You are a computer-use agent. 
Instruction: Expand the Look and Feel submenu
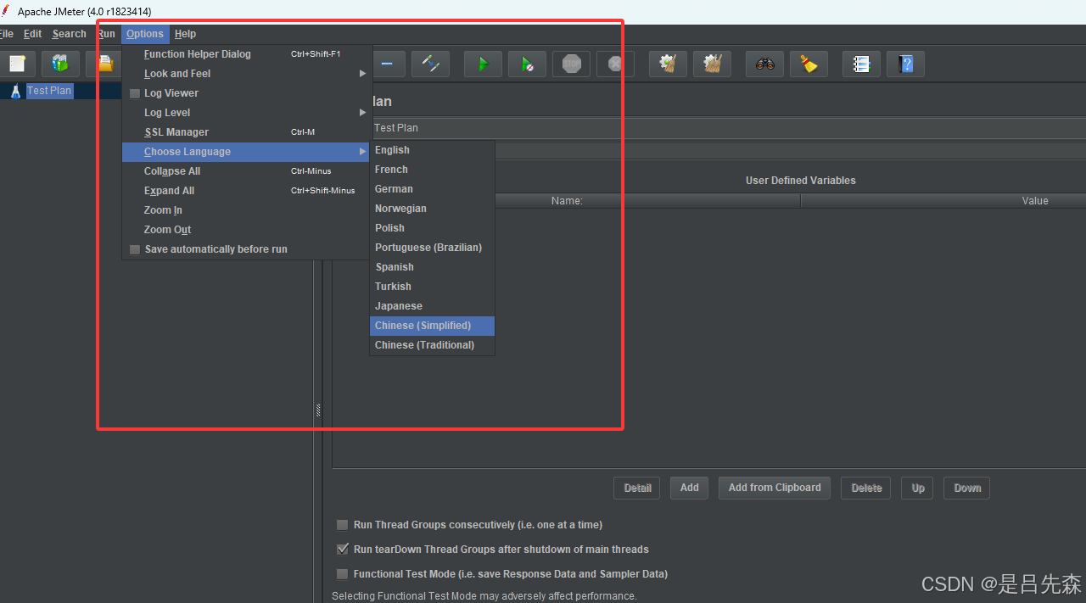point(246,74)
